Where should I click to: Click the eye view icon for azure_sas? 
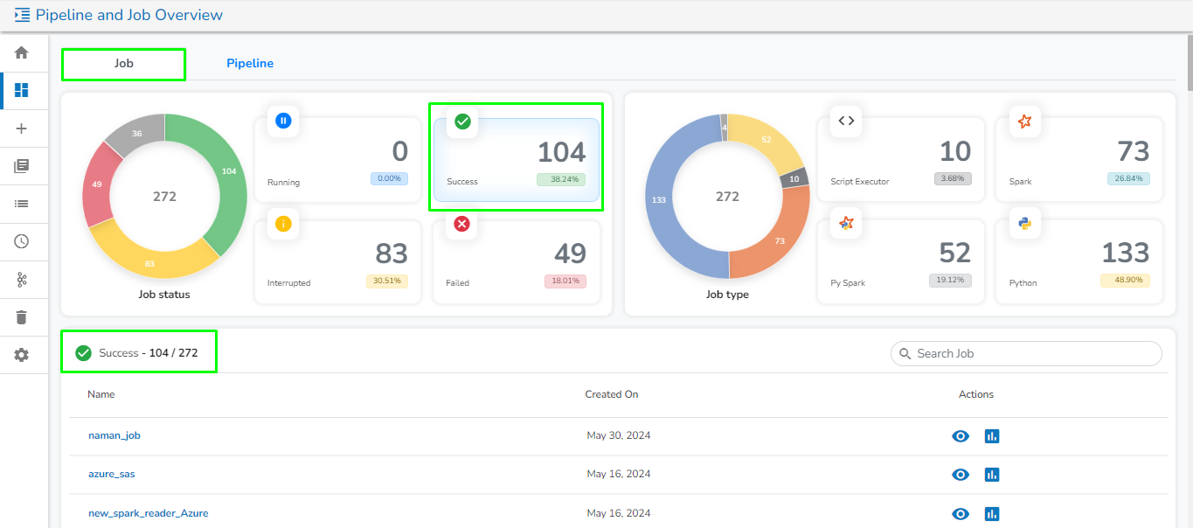point(961,475)
